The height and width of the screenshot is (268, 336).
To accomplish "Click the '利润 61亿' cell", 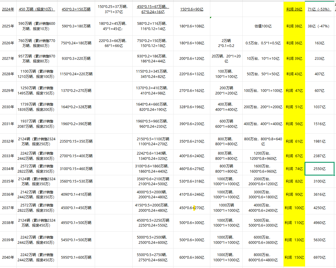I will (x=294, y=141).
